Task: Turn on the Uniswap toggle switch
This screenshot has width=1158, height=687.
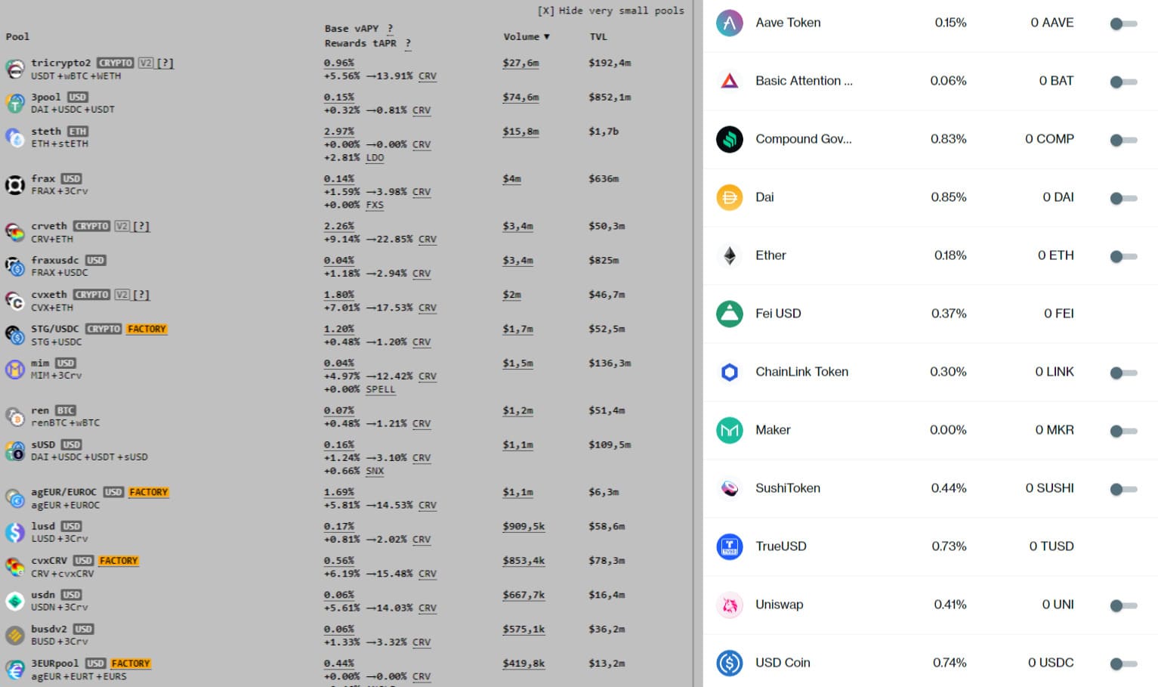Action: [1123, 605]
